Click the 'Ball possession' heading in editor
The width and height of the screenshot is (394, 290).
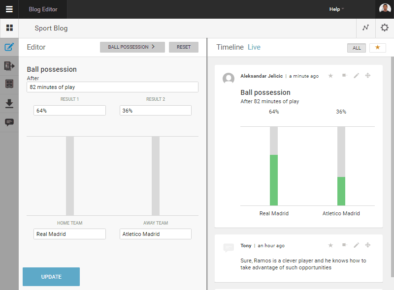click(x=52, y=69)
